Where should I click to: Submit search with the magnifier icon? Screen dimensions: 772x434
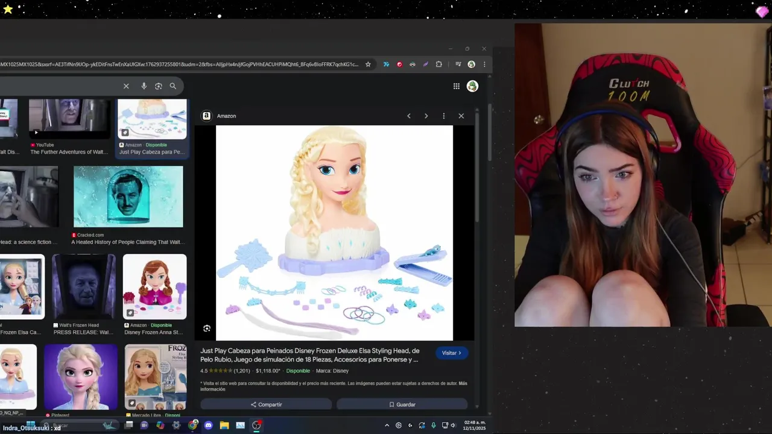pyautogui.click(x=173, y=86)
